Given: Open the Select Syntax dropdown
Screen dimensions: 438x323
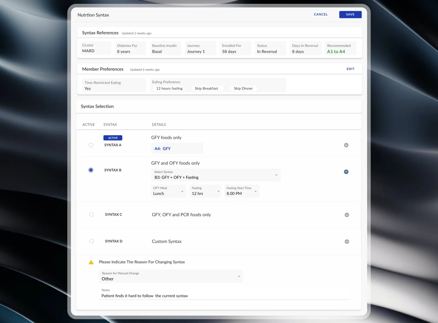Looking at the screenshot, I should point(216,175).
